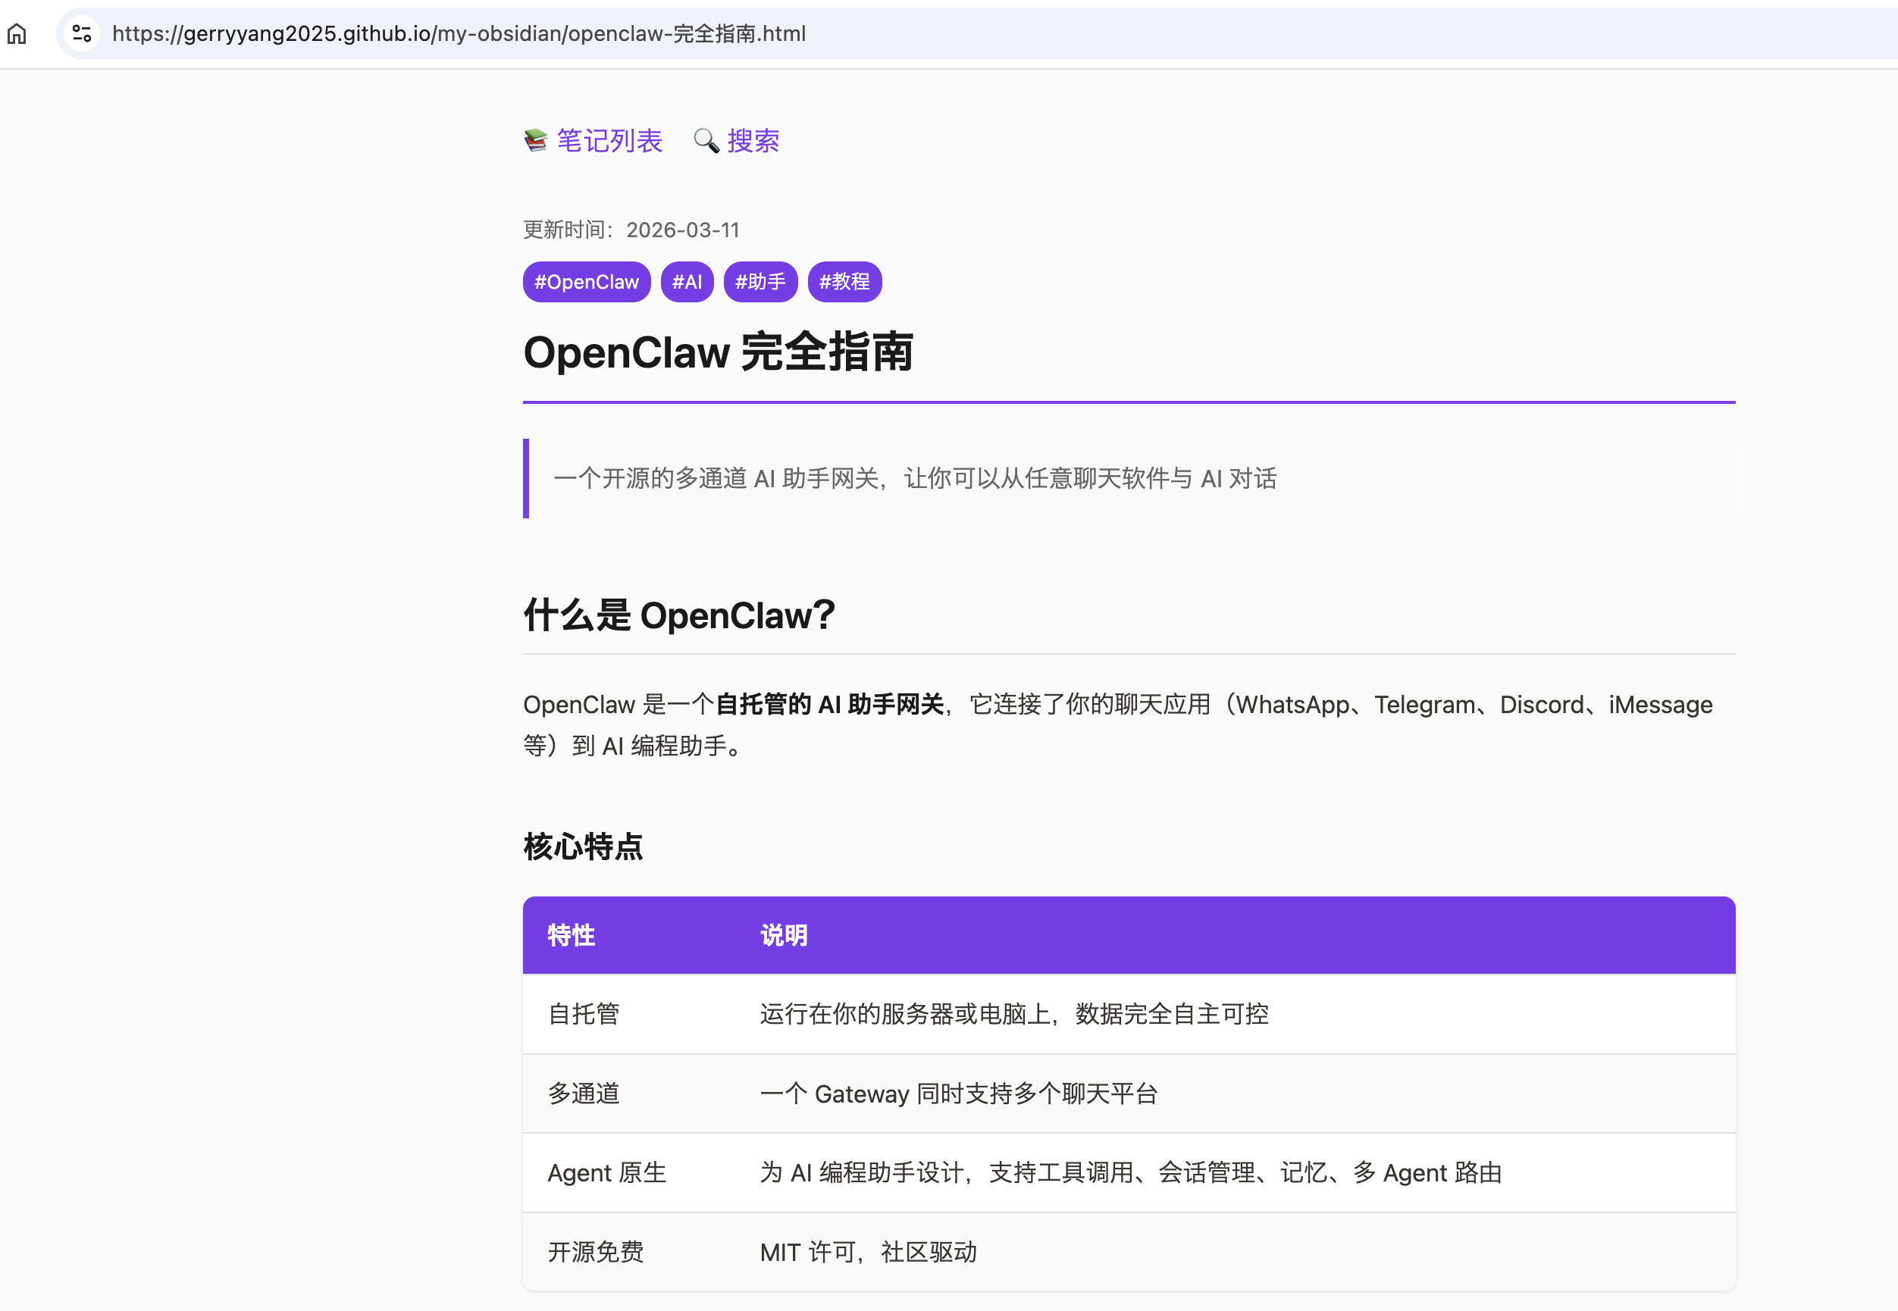
Task: Click the 开源免费 table cell
Action: click(x=595, y=1252)
